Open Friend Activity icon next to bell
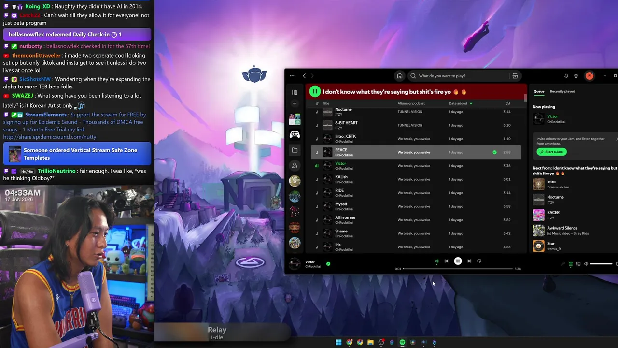Screen dimensions: 618x348 coord(576,76)
